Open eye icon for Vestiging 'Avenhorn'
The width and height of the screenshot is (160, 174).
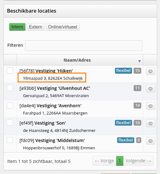coord(150,106)
